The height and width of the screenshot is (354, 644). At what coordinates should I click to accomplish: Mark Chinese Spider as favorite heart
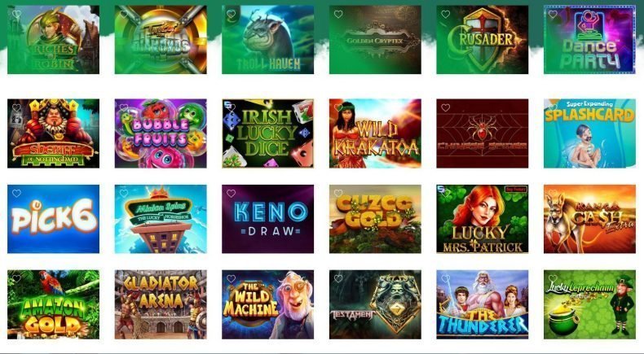pos(446,108)
